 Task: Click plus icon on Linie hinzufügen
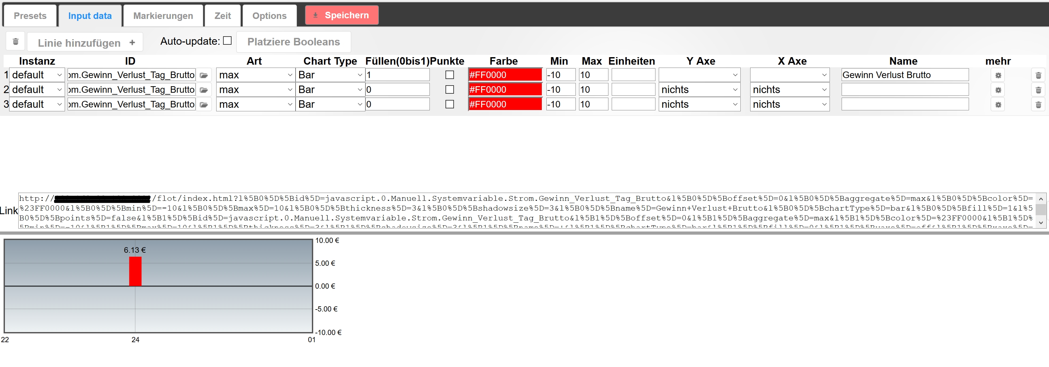click(x=132, y=42)
